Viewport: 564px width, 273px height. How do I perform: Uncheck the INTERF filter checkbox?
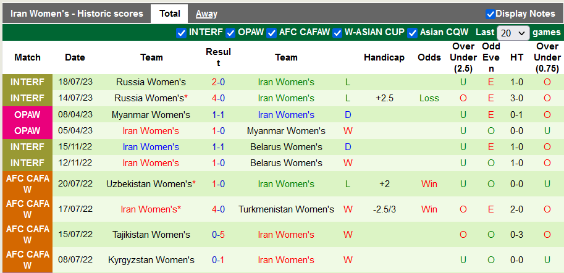click(x=182, y=33)
